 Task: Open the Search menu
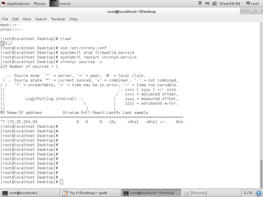(41, 19)
